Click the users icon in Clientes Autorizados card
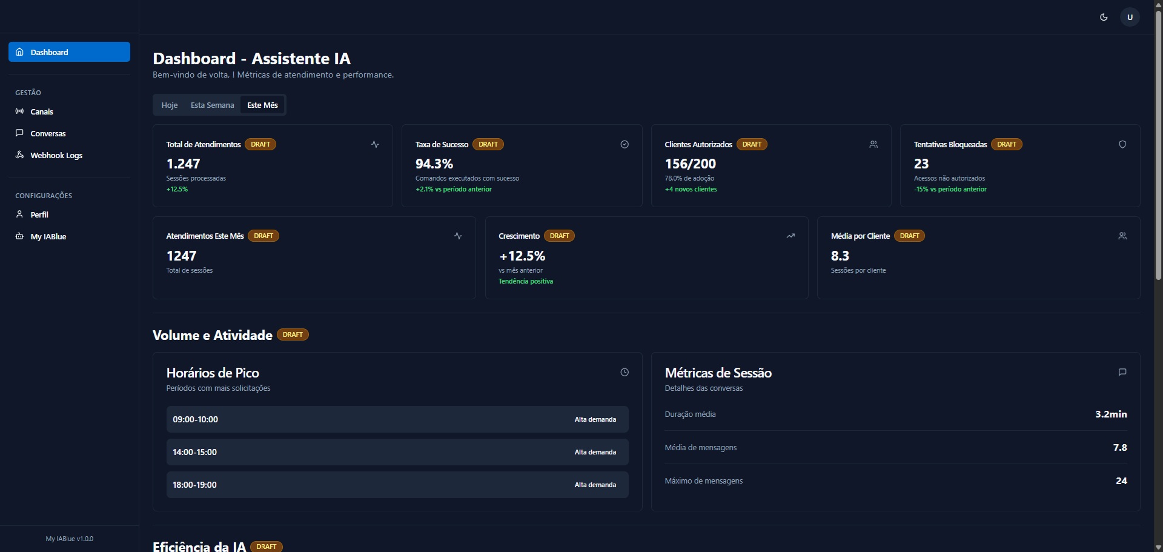 [873, 144]
